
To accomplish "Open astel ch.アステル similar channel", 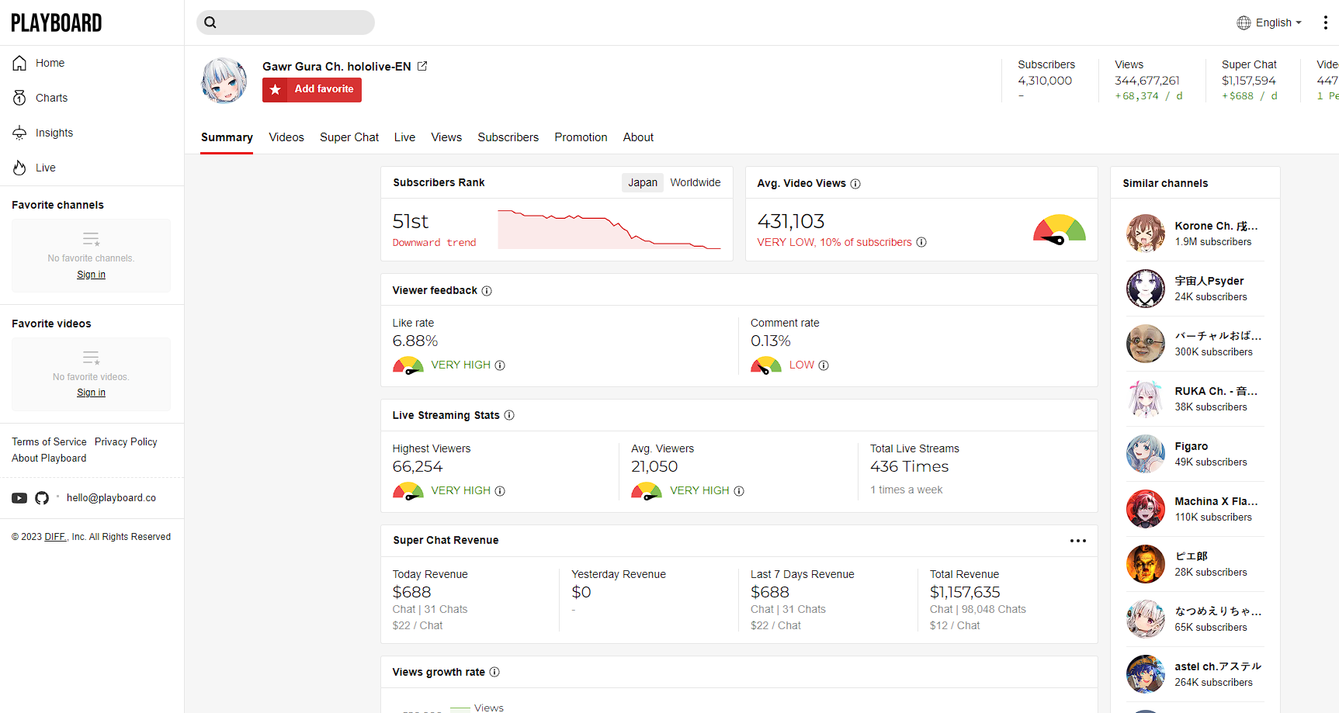I will [x=1195, y=674].
